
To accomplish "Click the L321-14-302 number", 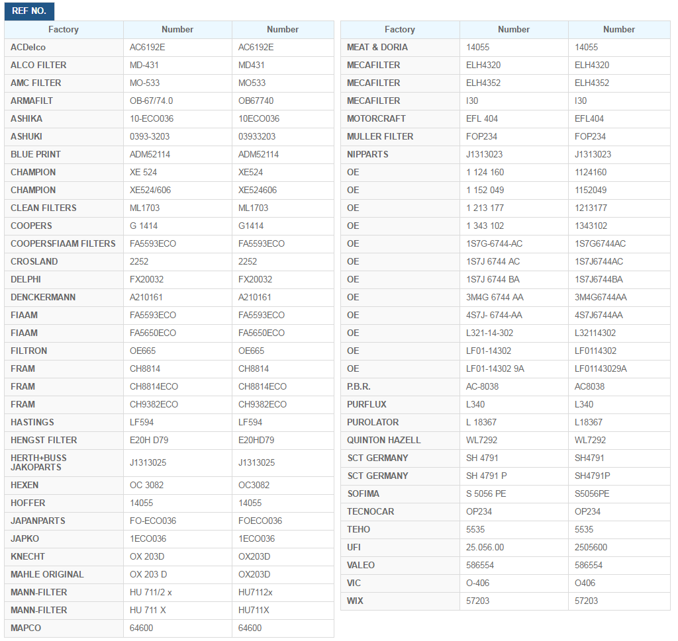I will coord(490,333).
